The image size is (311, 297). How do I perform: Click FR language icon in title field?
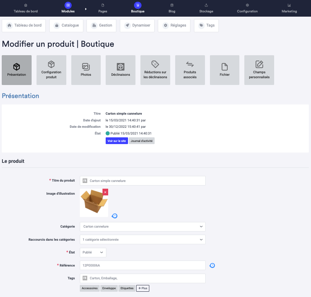85,181
